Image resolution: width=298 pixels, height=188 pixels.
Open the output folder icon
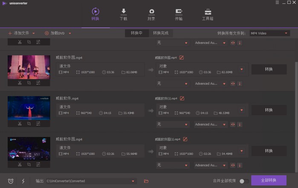[x=146, y=181]
